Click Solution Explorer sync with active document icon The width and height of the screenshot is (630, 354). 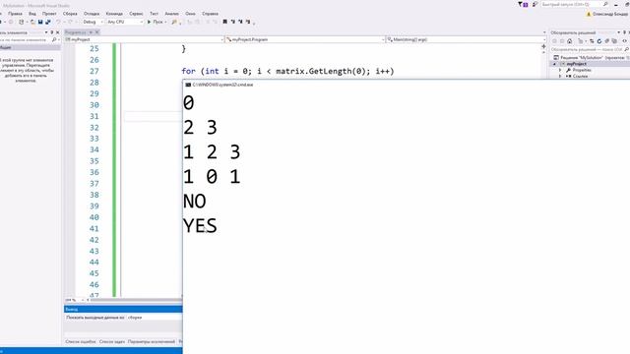592,41
